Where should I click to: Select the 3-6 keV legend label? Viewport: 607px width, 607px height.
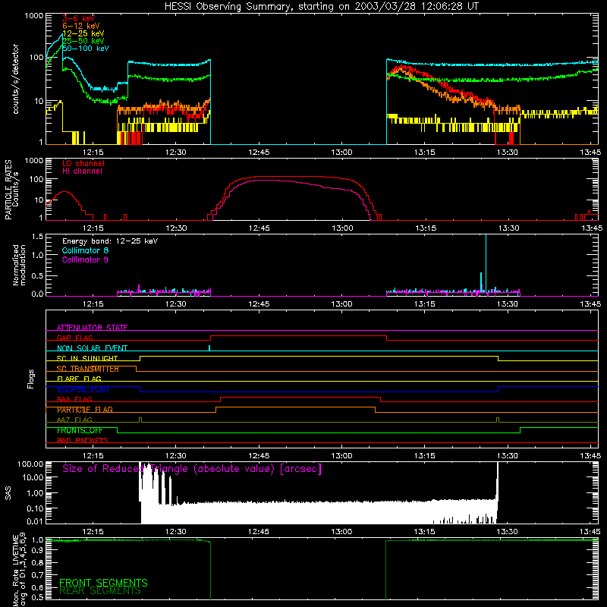pos(79,18)
